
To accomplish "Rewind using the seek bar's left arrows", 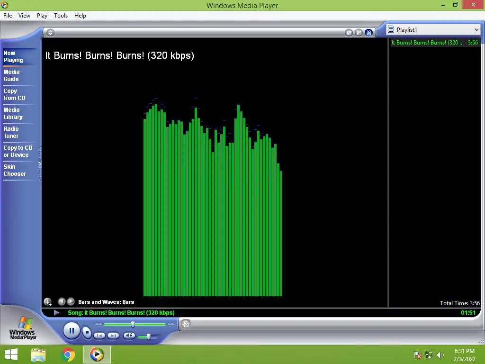I will [99, 324].
